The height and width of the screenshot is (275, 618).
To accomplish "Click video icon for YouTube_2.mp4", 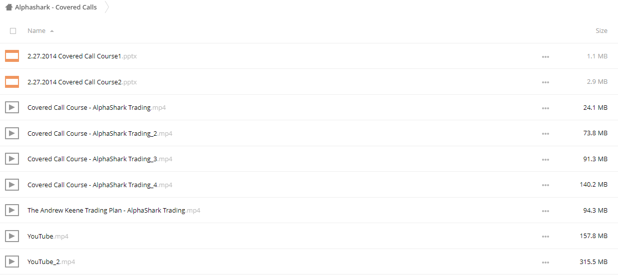I will pos(12,262).
